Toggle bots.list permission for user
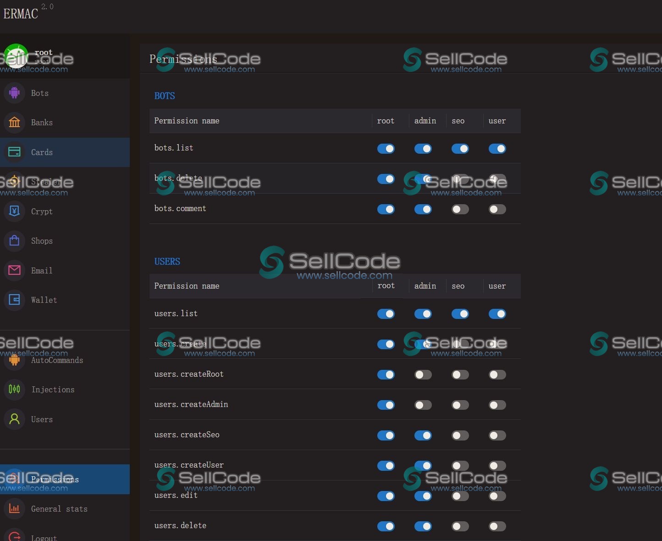Screen dimensions: 662x541 point(497,149)
